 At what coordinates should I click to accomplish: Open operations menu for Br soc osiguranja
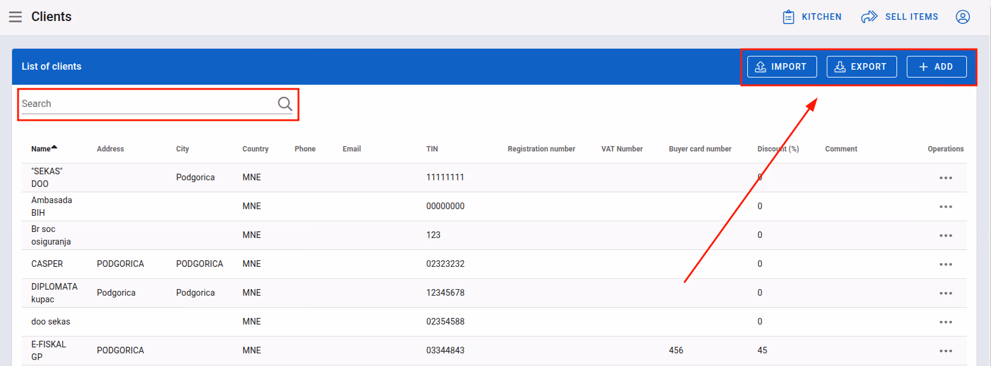945,236
